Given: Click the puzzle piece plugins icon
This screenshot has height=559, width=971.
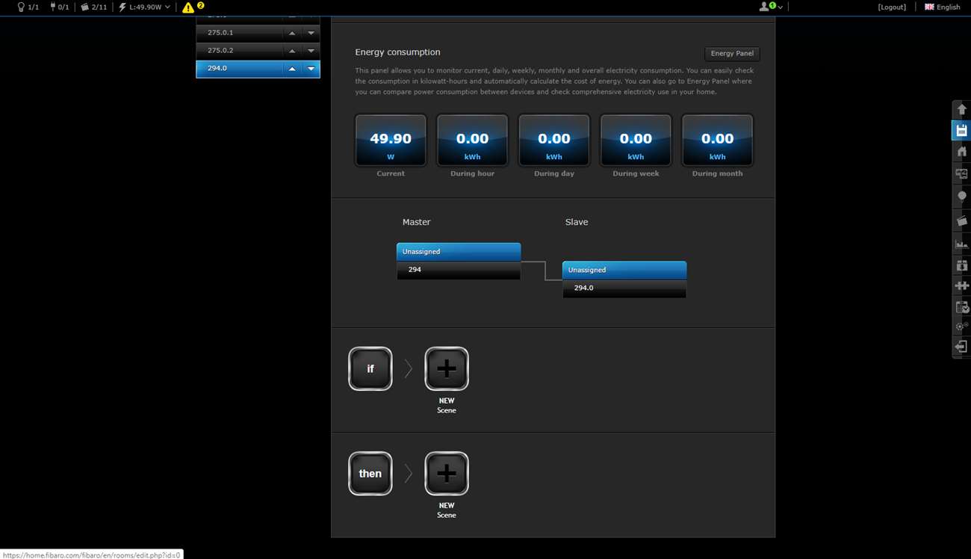Looking at the screenshot, I should coord(961,285).
